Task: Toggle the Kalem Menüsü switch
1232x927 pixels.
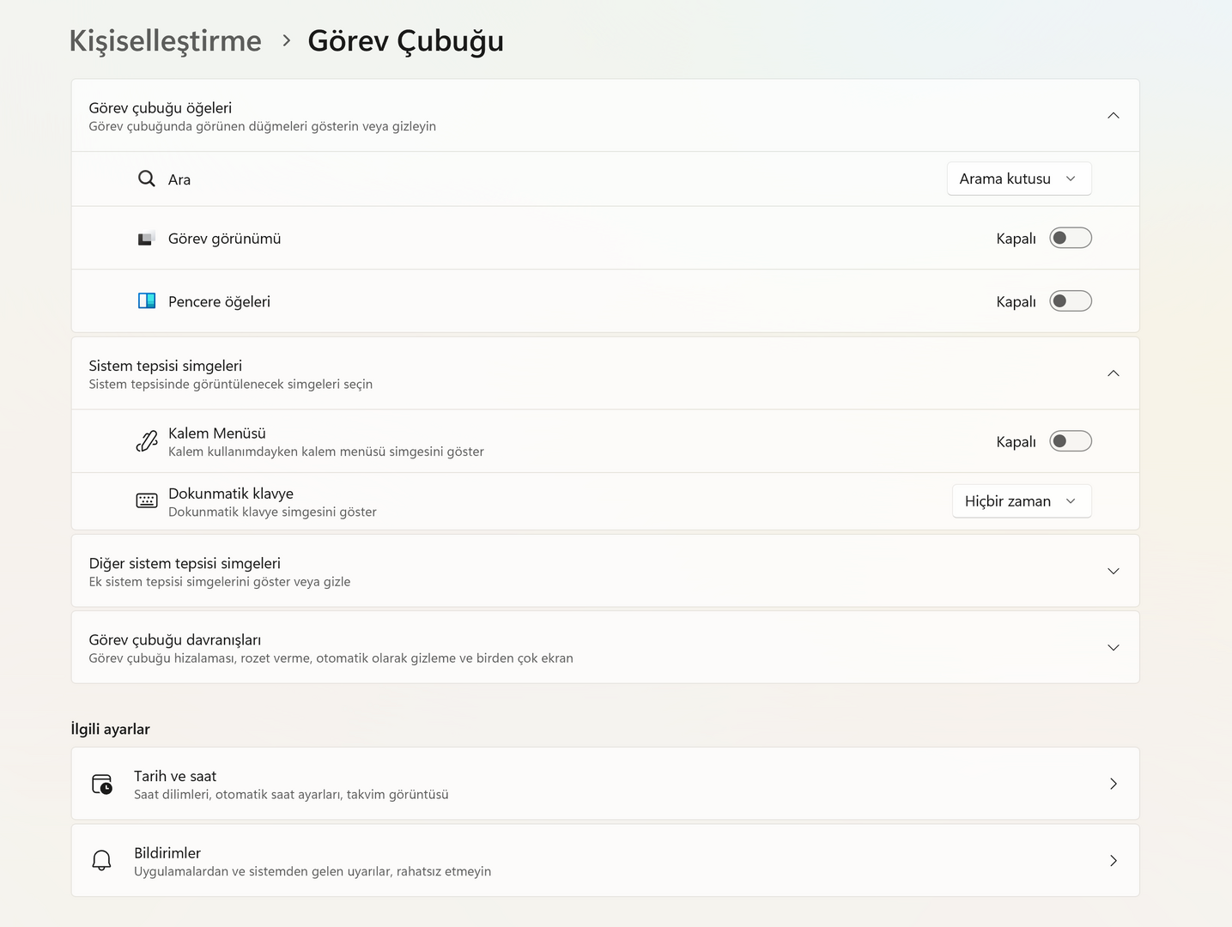Action: pyautogui.click(x=1070, y=441)
